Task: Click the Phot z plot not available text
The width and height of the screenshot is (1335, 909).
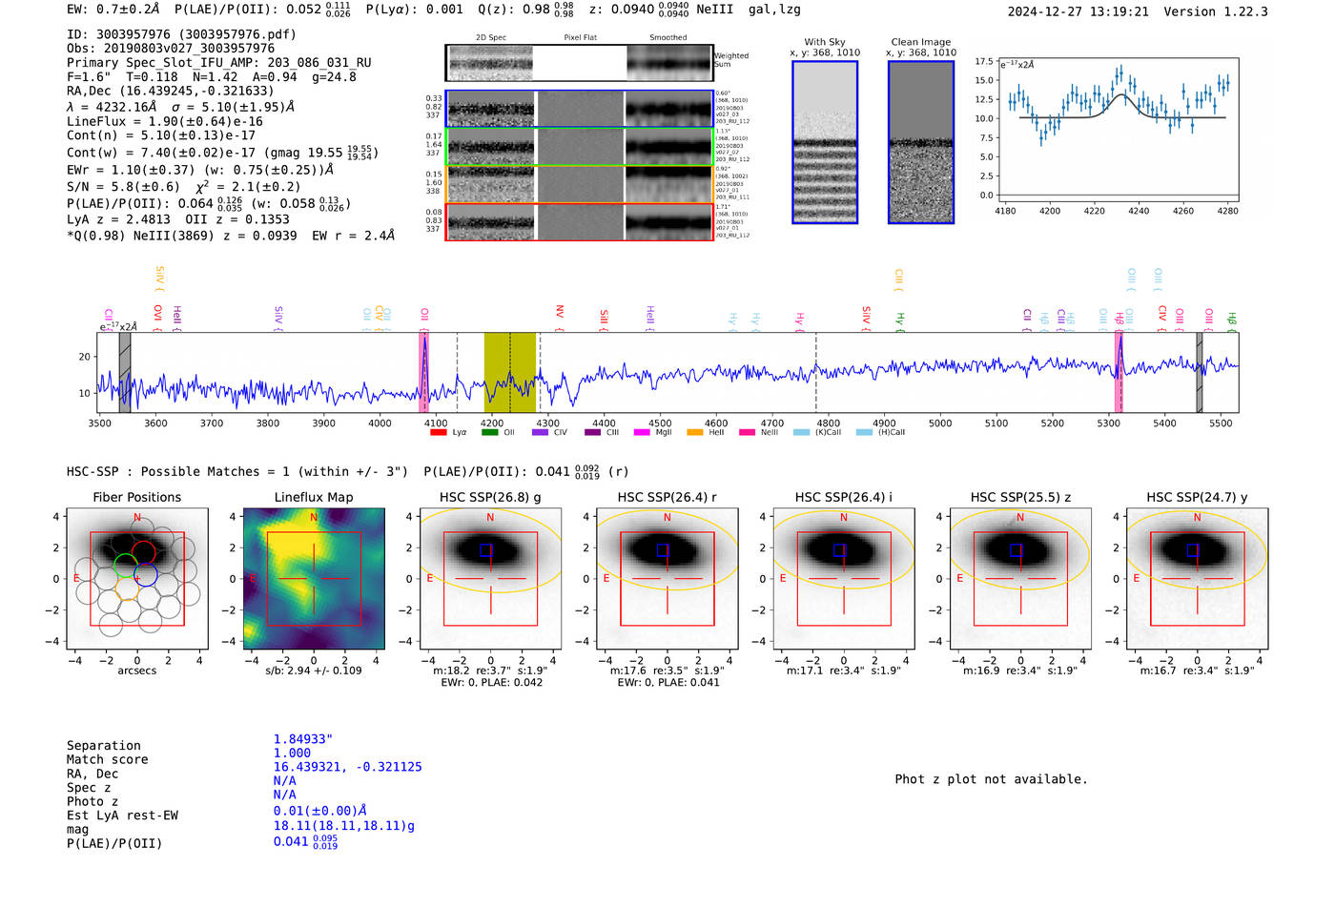Action: [991, 779]
